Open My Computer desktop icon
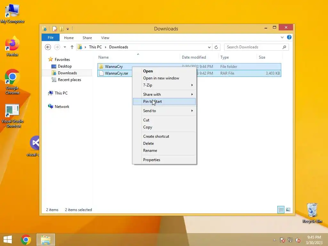The height and width of the screenshot is (246, 328). coord(12,13)
